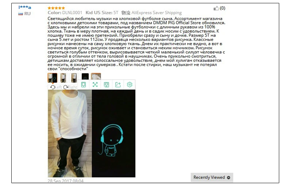Select the third review photo thumbnail
Viewport: 292px width, 185px height.
tap(74, 78)
